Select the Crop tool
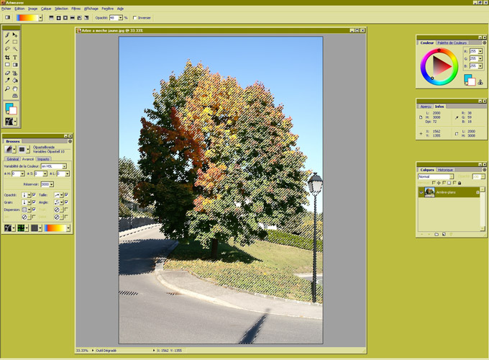 click(x=8, y=58)
